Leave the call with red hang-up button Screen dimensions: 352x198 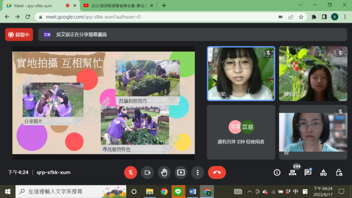[217, 172]
